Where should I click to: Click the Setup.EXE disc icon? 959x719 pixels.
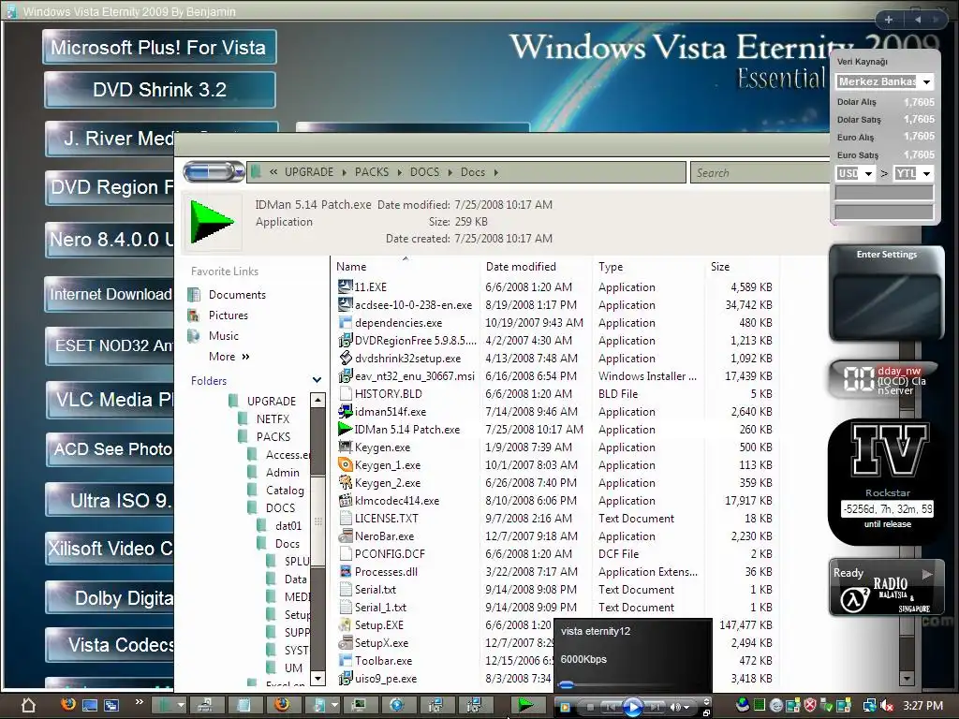pos(345,624)
